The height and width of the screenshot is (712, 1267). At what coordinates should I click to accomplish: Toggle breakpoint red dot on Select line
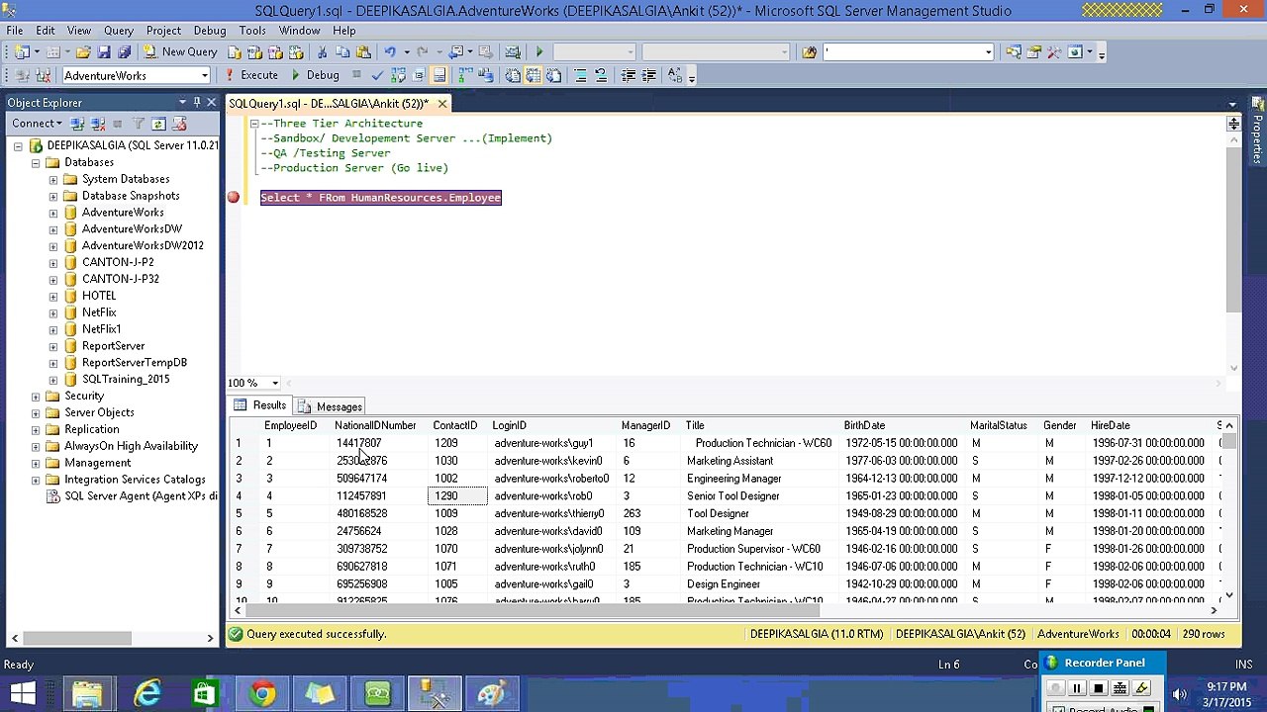(234, 198)
